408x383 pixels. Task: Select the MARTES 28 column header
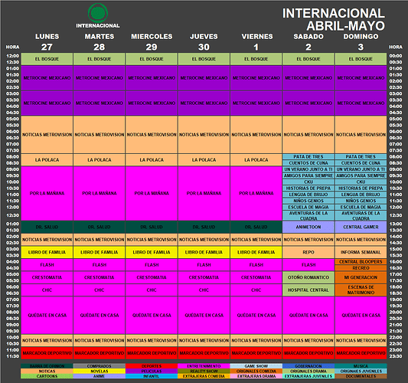(100, 41)
